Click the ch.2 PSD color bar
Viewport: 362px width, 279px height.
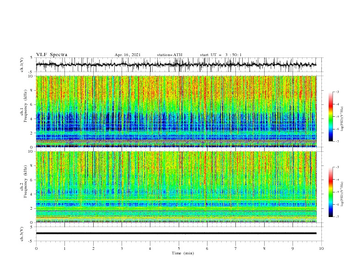(x=330, y=192)
